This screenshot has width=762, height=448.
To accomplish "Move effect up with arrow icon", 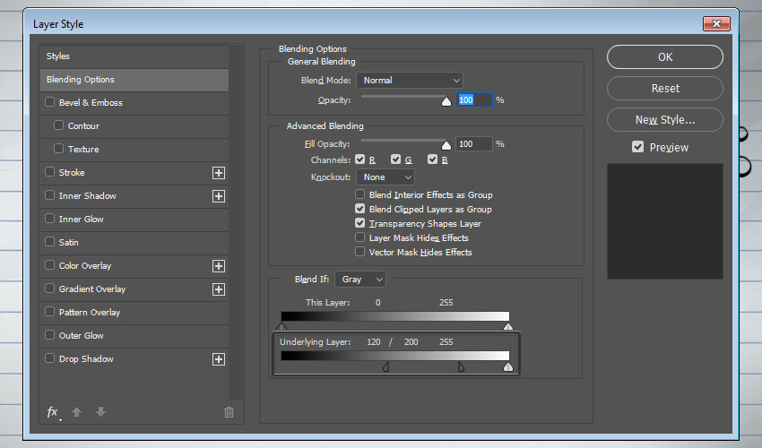I will pos(76,412).
